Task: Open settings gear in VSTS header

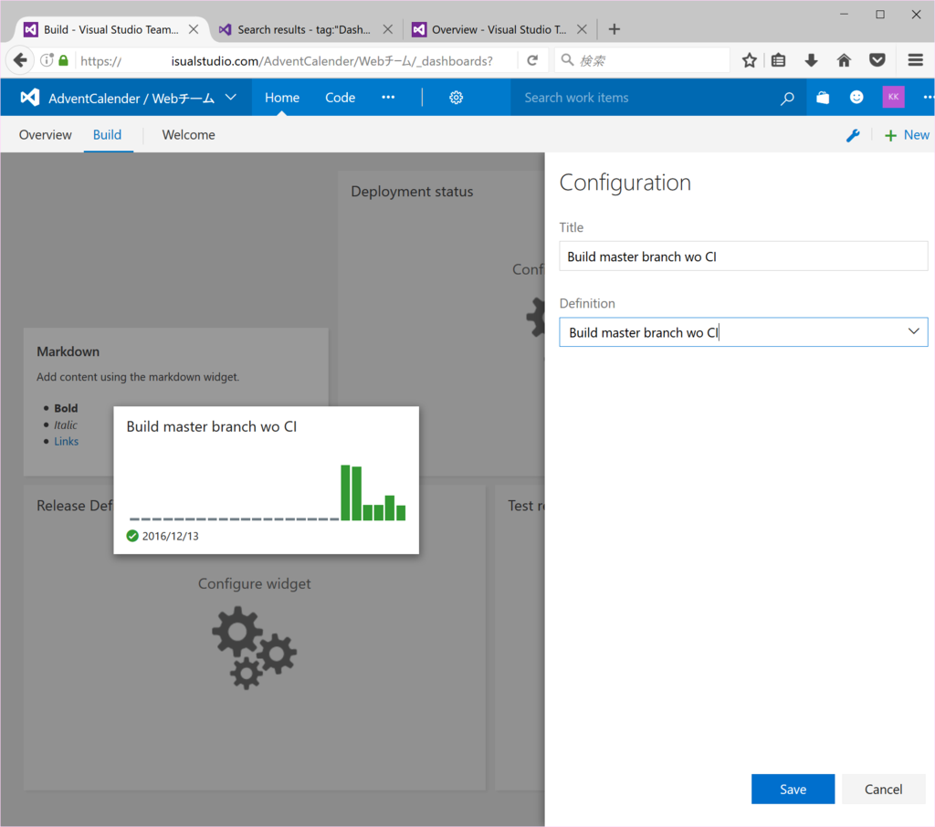Action: click(x=457, y=97)
